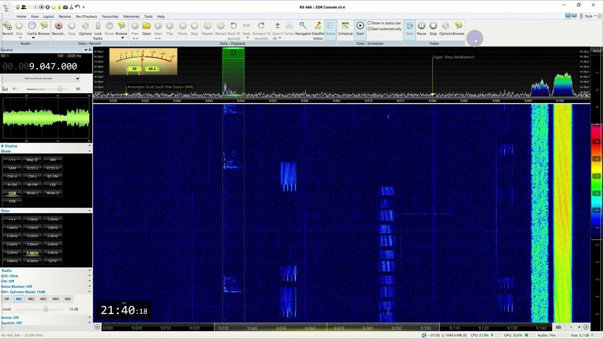Select the SSTV filter button

tap(53, 261)
